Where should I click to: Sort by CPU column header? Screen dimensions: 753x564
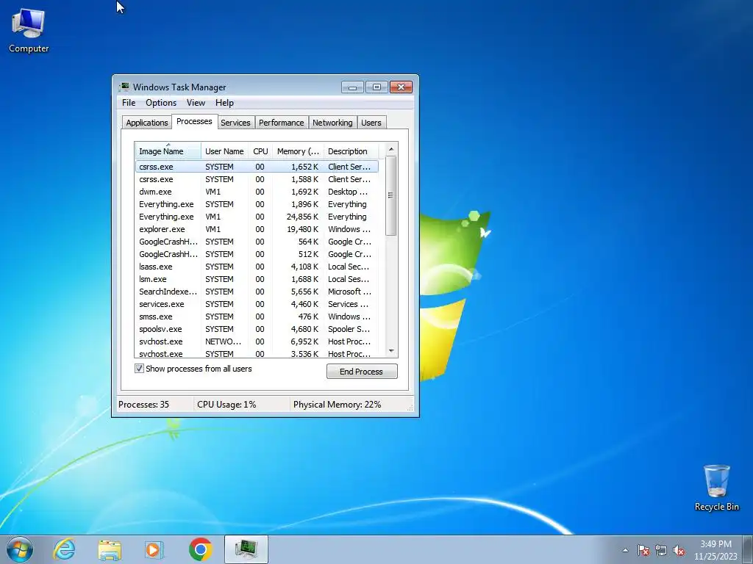coord(260,151)
